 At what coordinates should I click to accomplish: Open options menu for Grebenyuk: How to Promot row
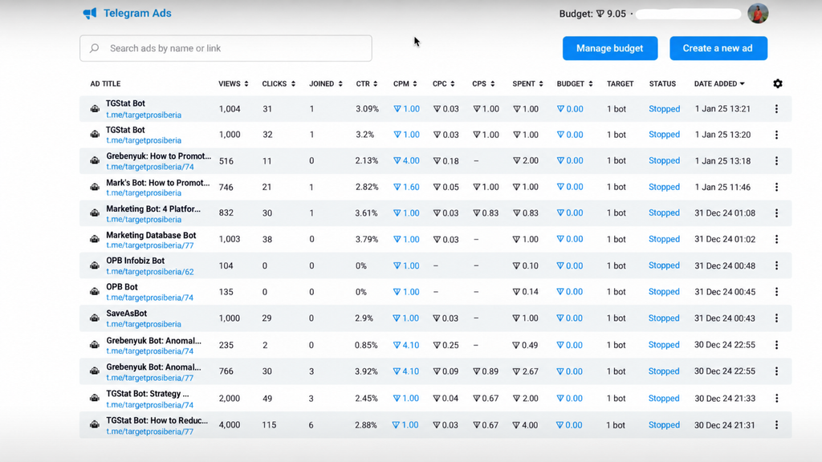point(776,160)
